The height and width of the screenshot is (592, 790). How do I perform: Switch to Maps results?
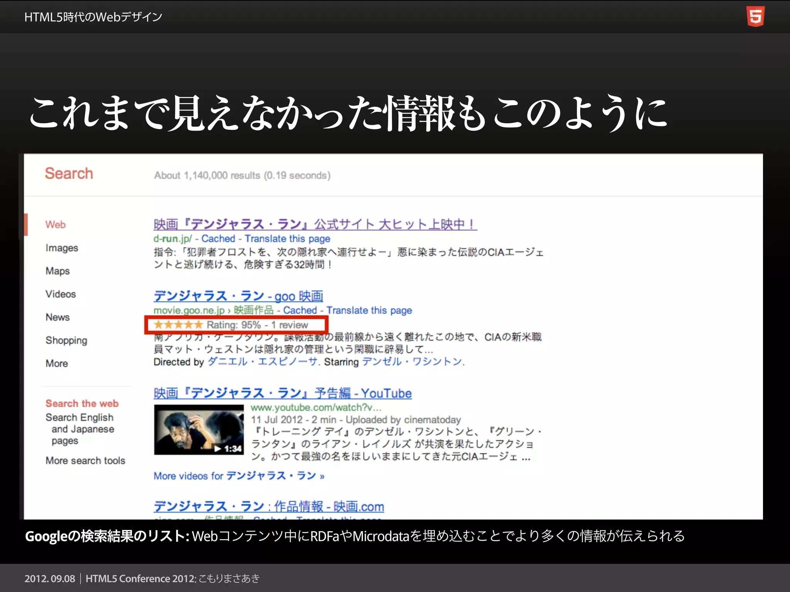[57, 271]
